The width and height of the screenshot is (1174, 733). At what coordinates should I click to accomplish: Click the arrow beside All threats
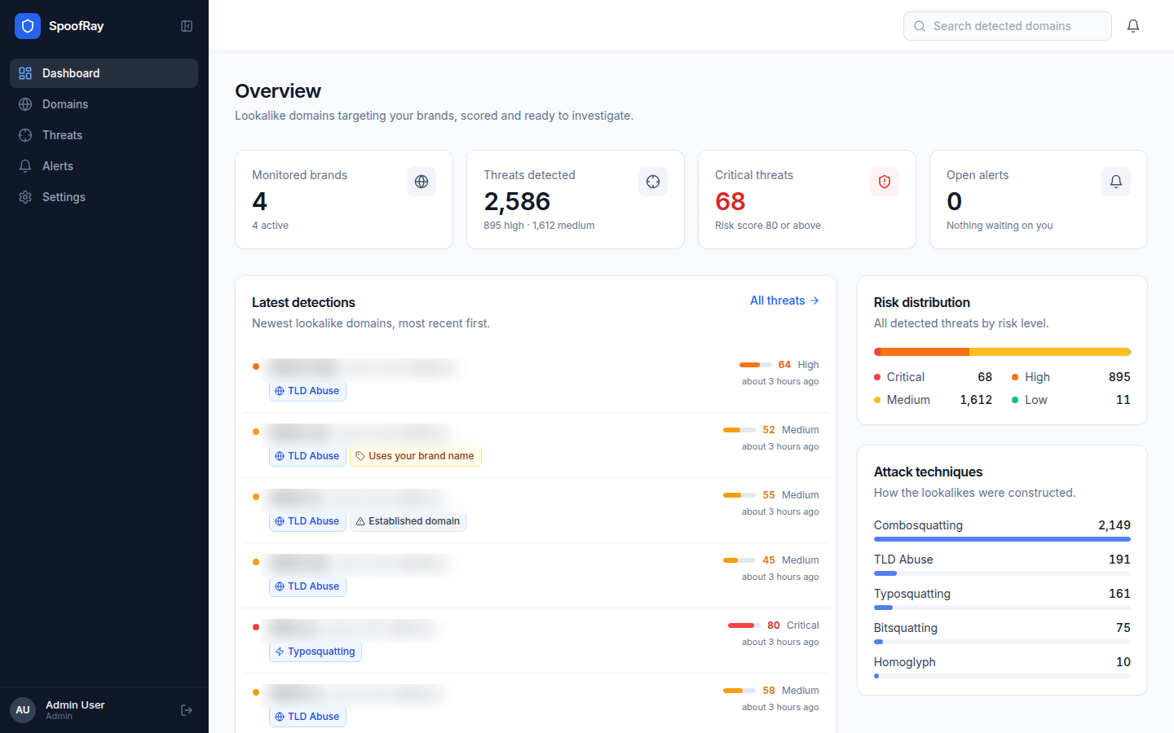(x=814, y=301)
